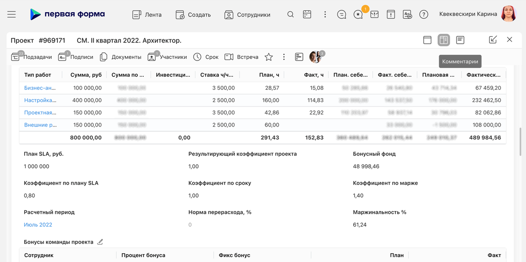
Task: Switch to the two-column layout view
Action: [443, 39]
